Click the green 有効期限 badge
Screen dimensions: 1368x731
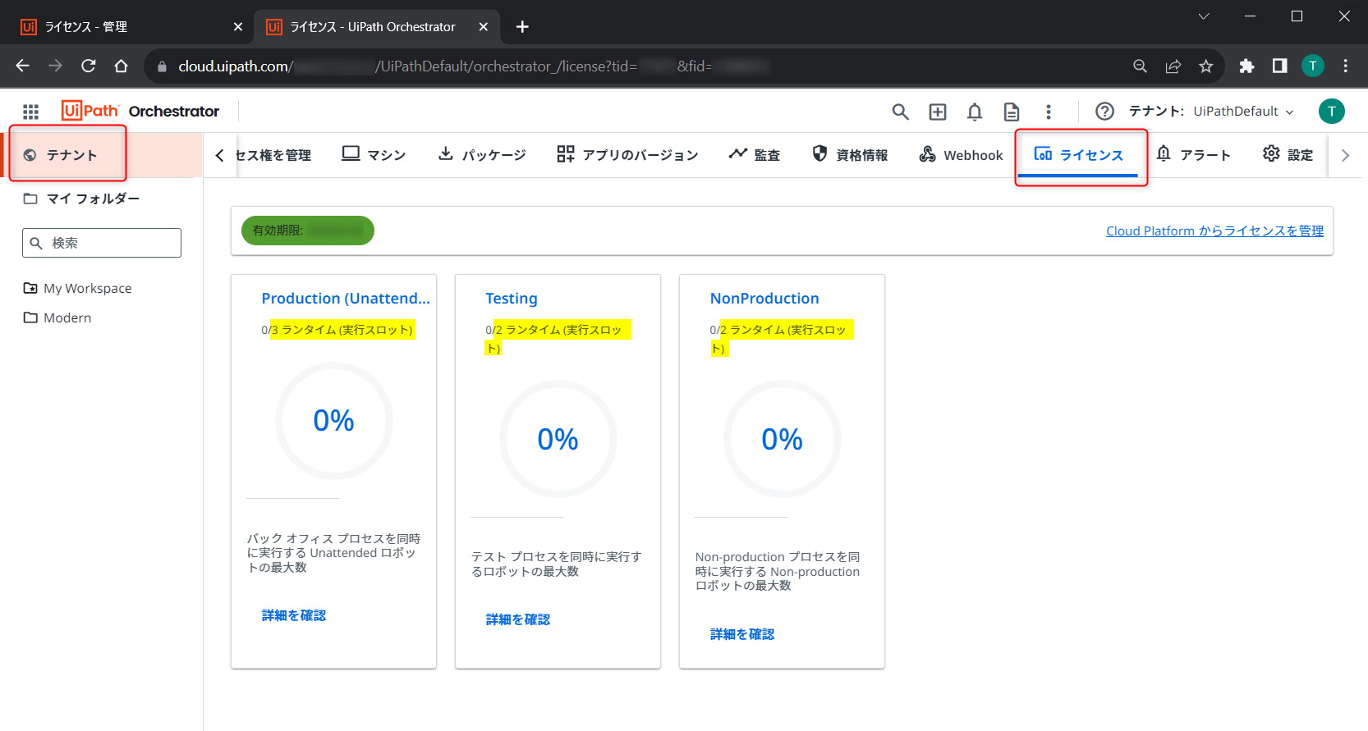click(x=308, y=231)
